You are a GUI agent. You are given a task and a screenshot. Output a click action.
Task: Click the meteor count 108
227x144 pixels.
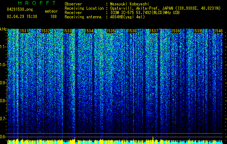[53, 17]
